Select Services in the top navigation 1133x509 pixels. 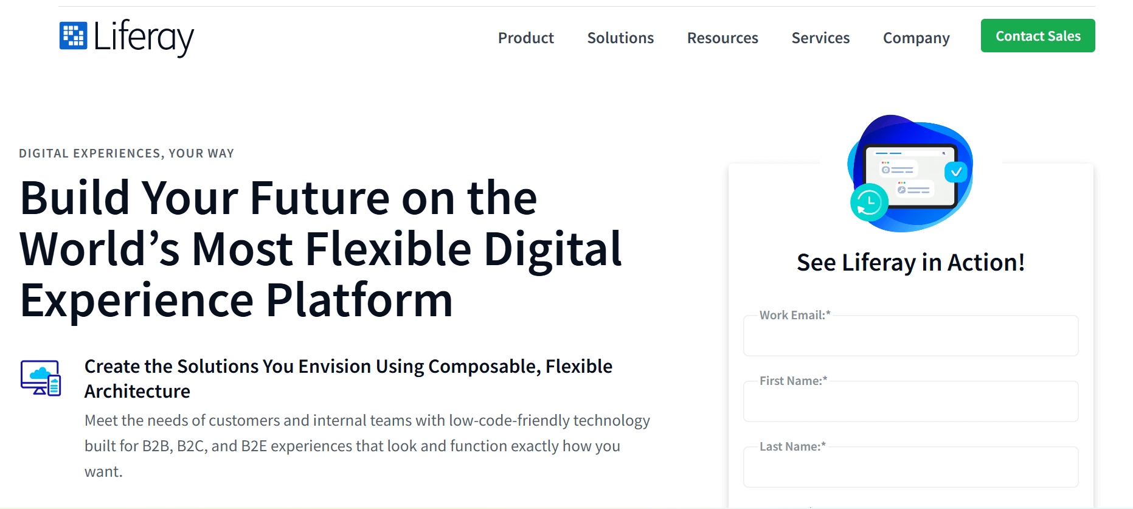pyautogui.click(x=820, y=38)
